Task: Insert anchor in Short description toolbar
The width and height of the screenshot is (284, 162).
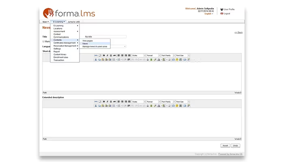Action: point(148,60)
